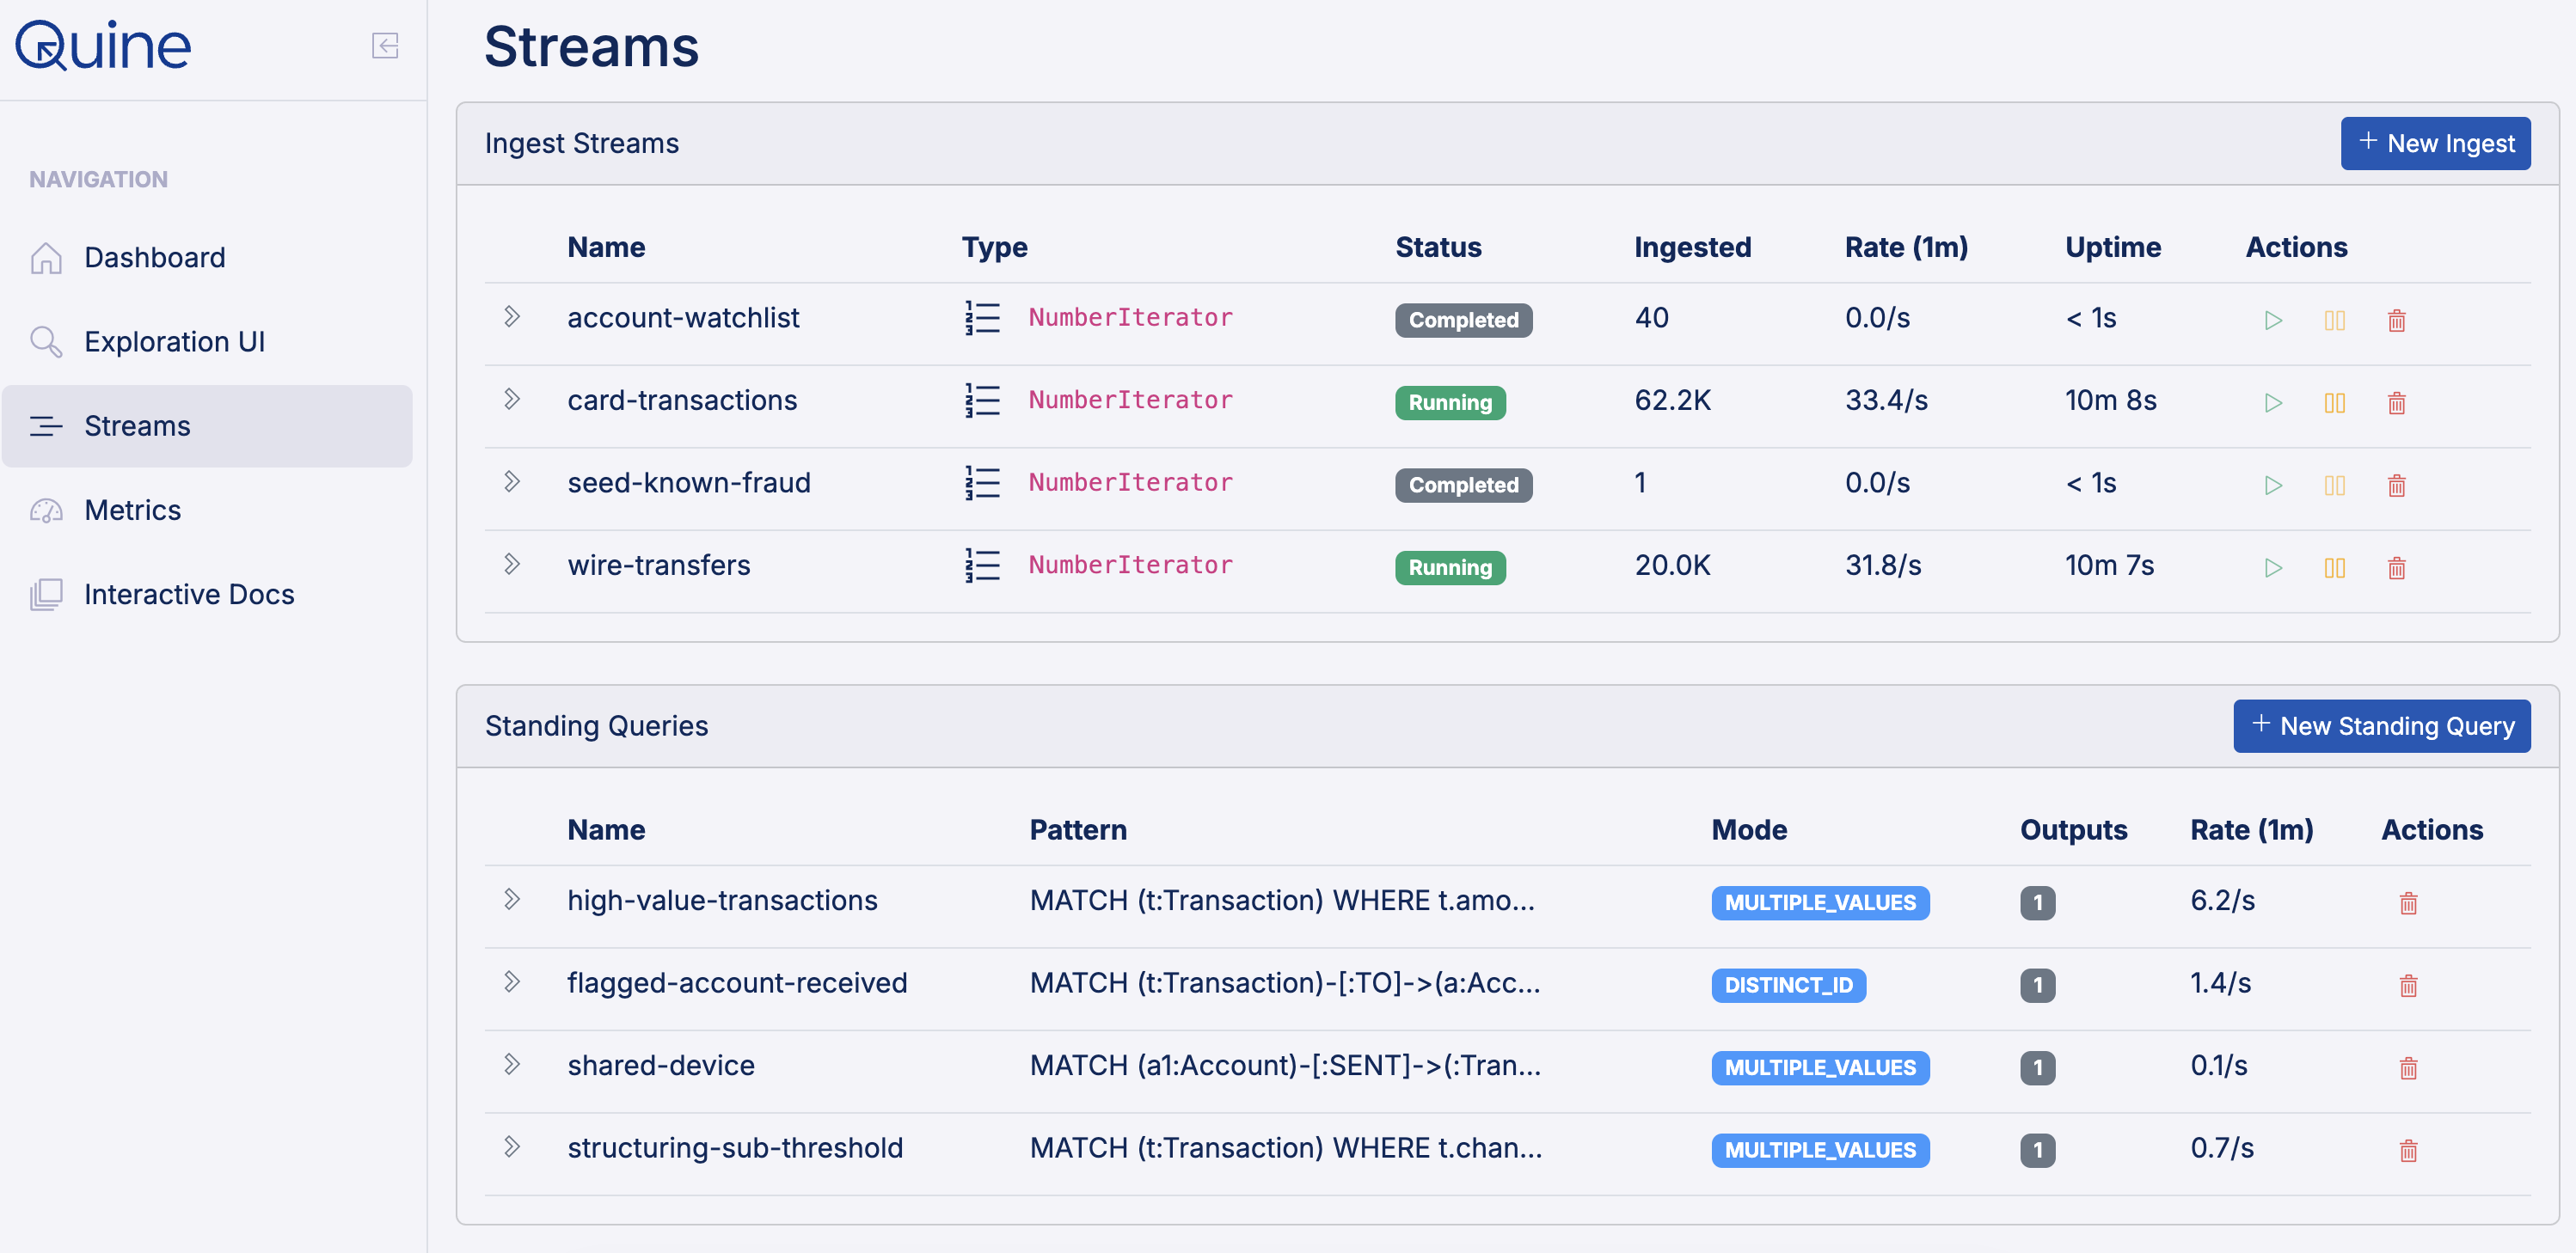2576x1253 pixels.
Task: Click the numbered-list type icon for seed-known-fraud
Action: click(x=982, y=483)
